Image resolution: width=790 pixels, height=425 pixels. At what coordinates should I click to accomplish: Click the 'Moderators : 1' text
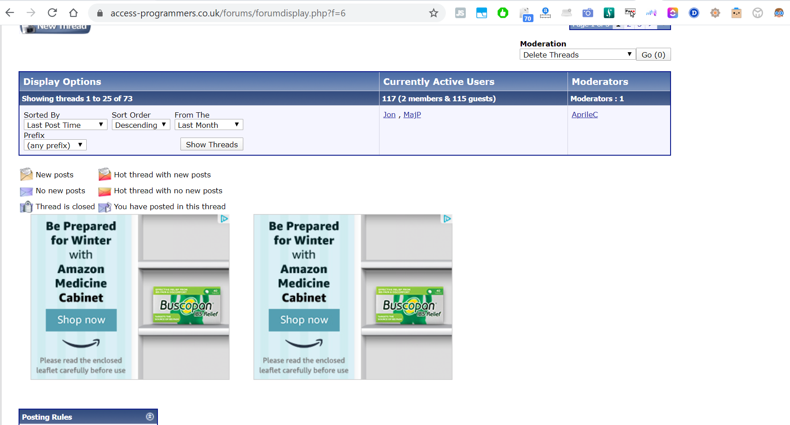pos(597,99)
